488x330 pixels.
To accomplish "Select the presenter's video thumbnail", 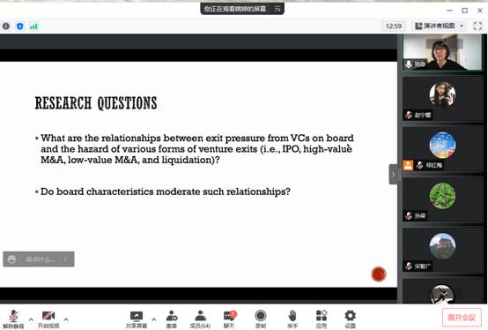I will pyautogui.click(x=442, y=52).
